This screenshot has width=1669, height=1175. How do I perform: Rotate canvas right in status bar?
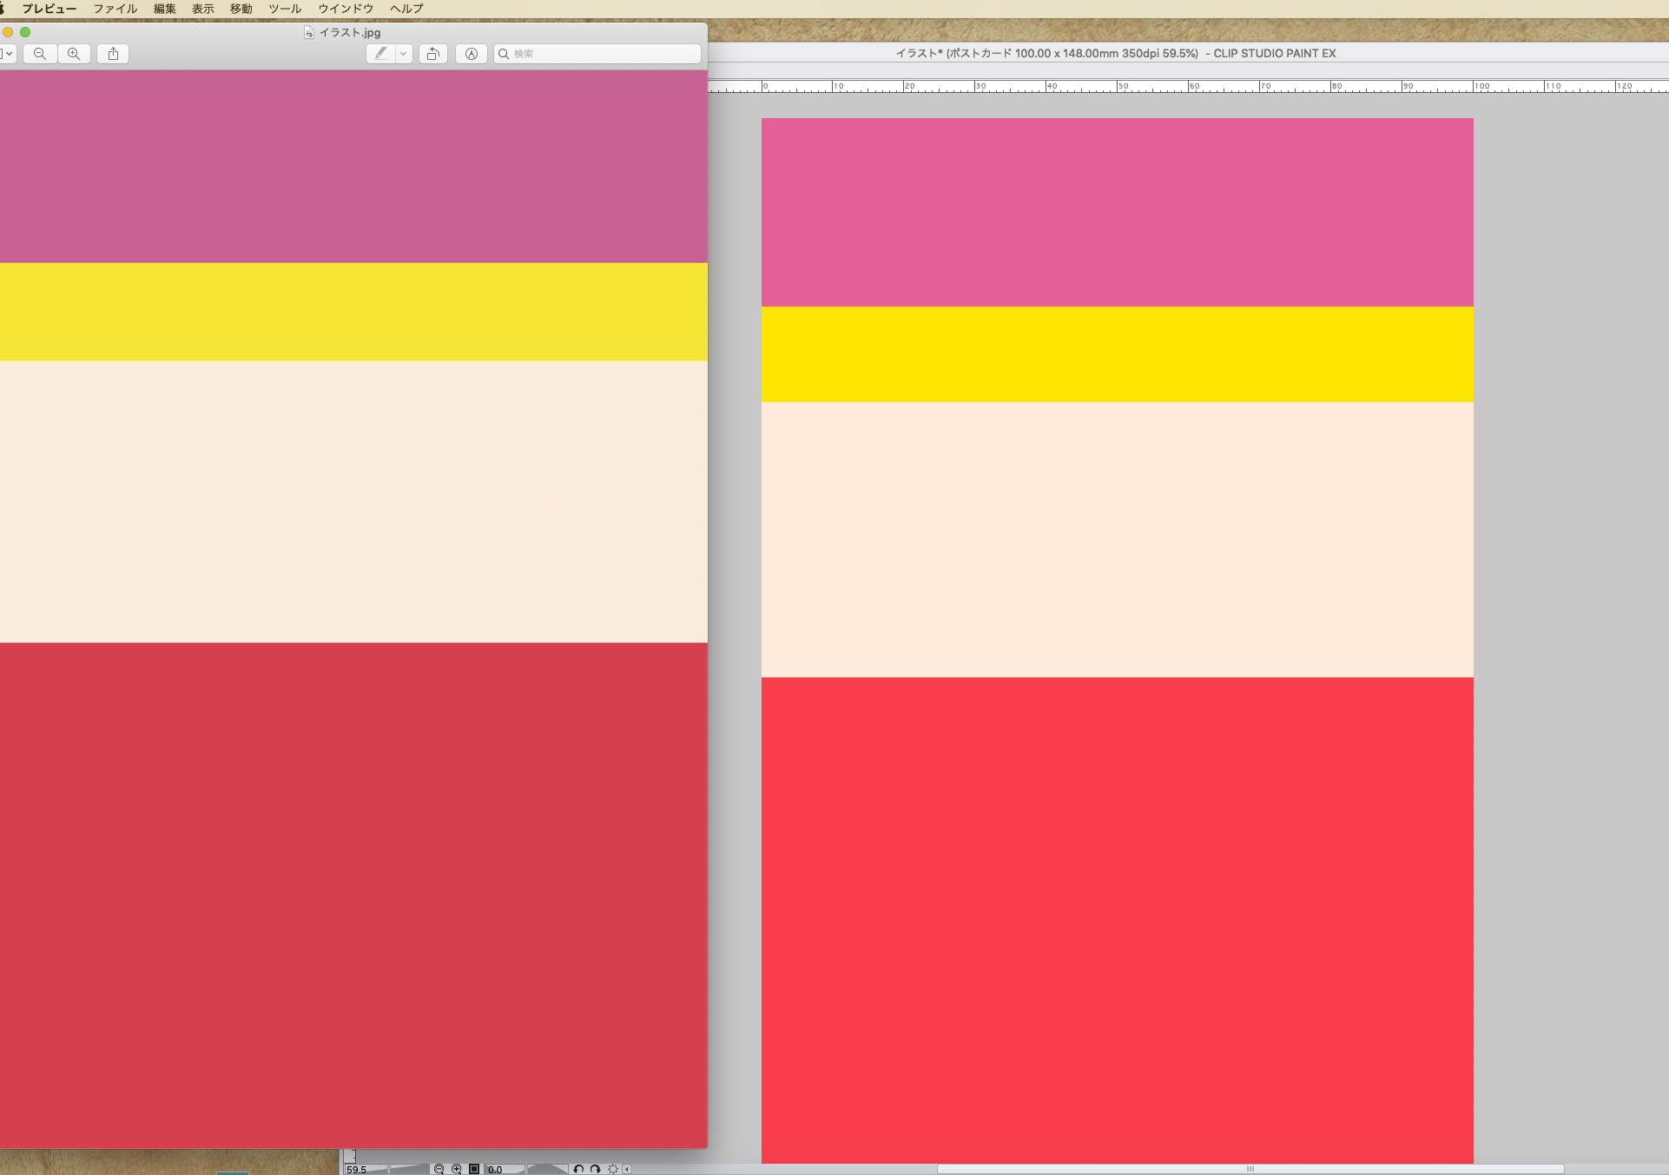coord(595,1169)
